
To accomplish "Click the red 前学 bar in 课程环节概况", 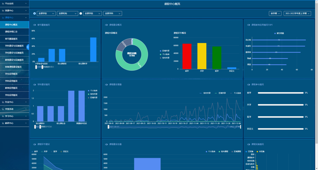I will point(187,56).
